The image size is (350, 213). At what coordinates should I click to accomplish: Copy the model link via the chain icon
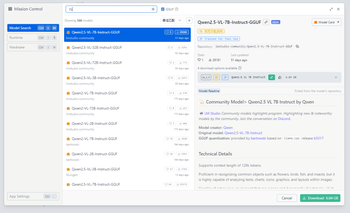pos(266,22)
